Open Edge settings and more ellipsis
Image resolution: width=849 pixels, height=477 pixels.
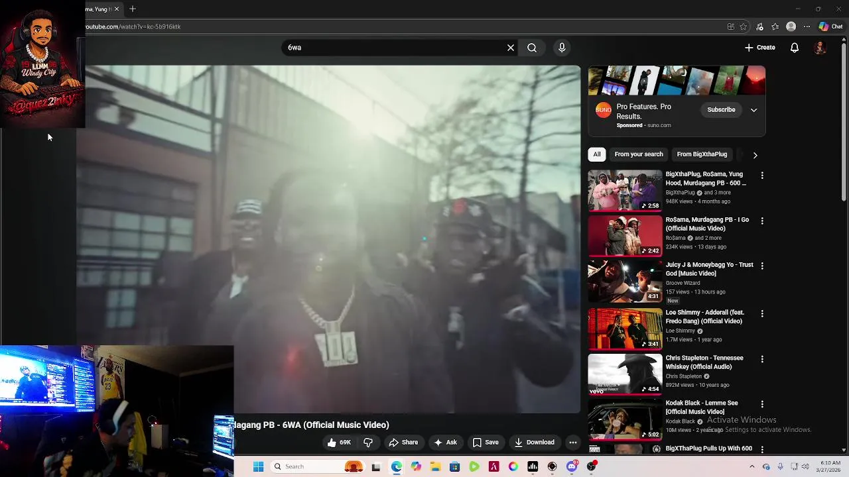pos(807,26)
